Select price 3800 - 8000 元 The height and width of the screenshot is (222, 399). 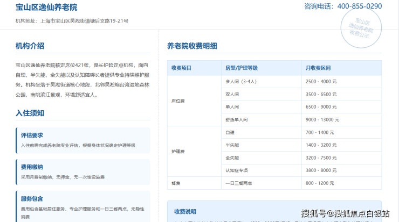pyautogui.click(x=321, y=170)
